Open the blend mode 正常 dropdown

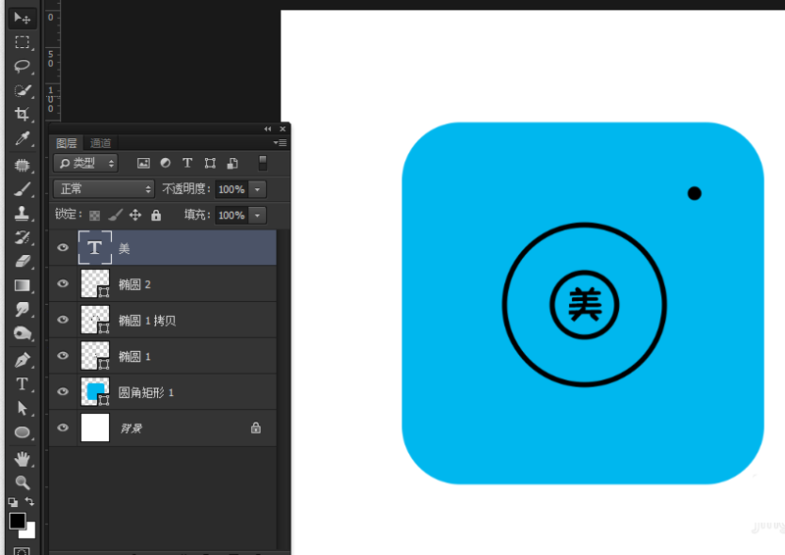pyautogui.click(x=105, y=189)
